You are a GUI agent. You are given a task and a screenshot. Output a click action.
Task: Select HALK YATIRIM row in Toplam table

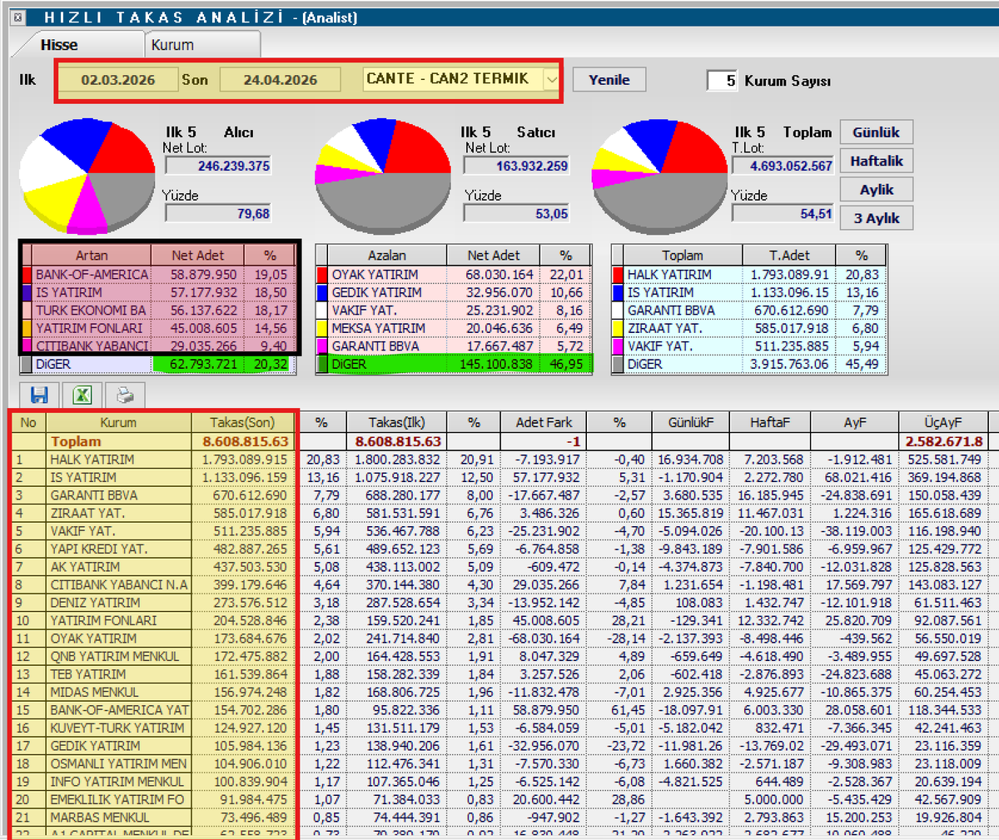(750, 274)
